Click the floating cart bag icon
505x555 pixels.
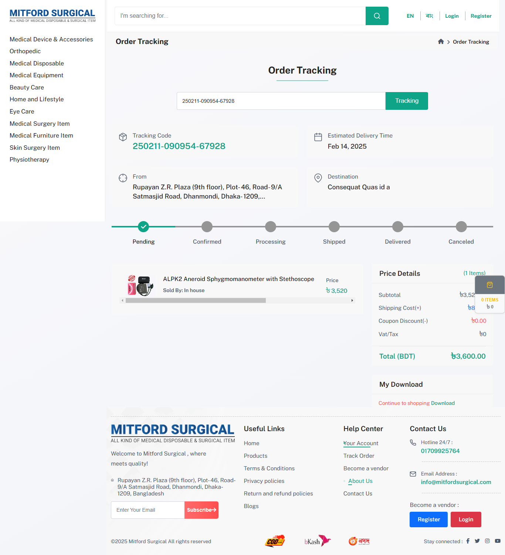(490, 285)
